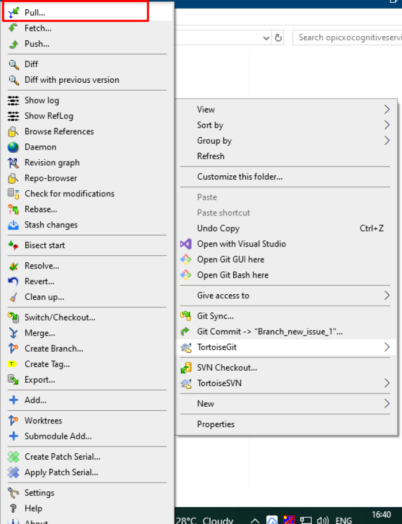402x524 pixels.
Task: Choose Apply Patch Serial...
Action: pyautogui.click(x=61, y=472)
